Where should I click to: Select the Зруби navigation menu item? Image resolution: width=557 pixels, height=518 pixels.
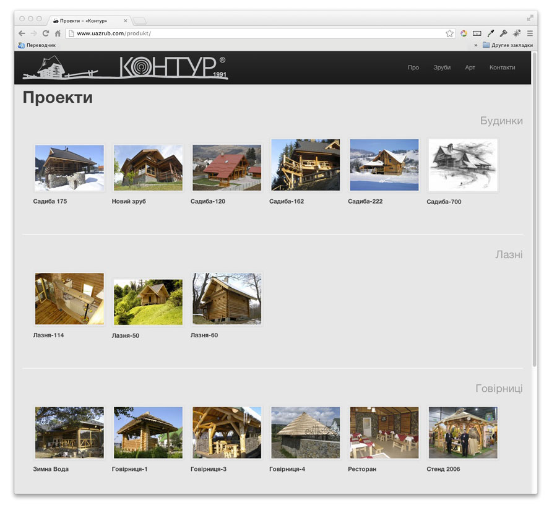click(x=442, y=67)
